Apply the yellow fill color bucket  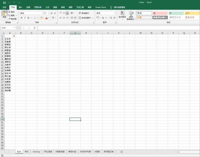41,18
